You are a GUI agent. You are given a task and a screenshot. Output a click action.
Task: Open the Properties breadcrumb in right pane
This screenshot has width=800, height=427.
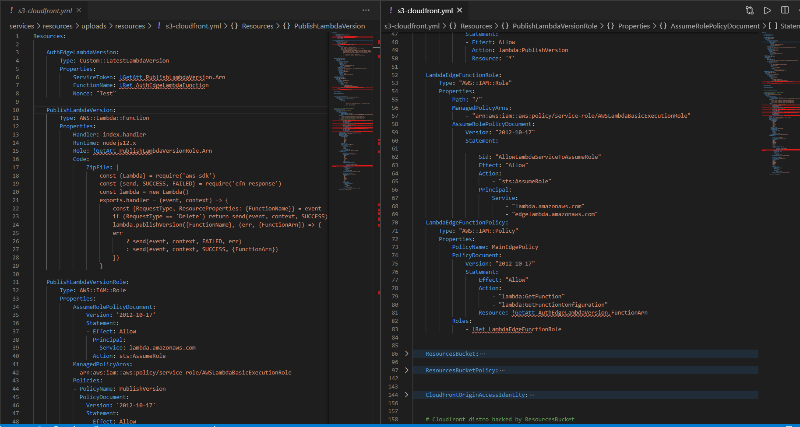pos(634,26)
